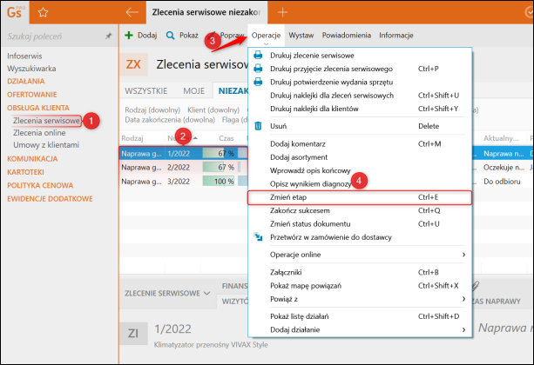Viewport: 534px width, 365px height.
Task: Expand the KOMUNIKACJA section
Action: click(x=32, y=159)
